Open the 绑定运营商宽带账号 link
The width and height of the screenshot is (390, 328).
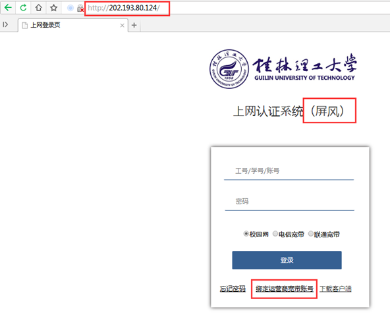tap(285, 288)
